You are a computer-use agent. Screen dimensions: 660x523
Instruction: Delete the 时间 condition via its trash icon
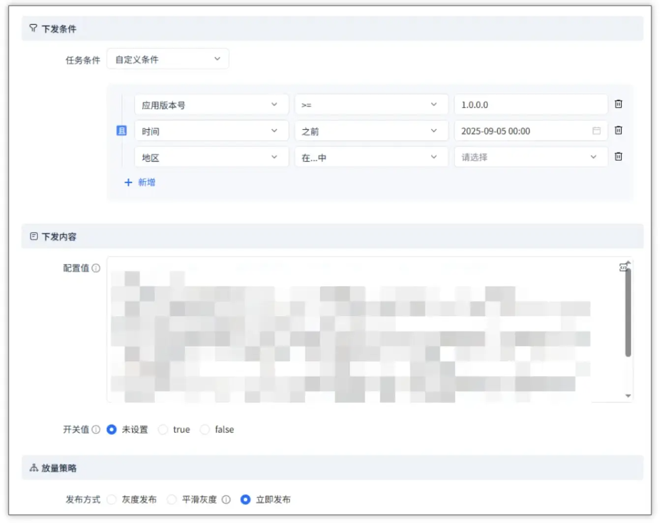pyautogui.click(x=618, y=131)
